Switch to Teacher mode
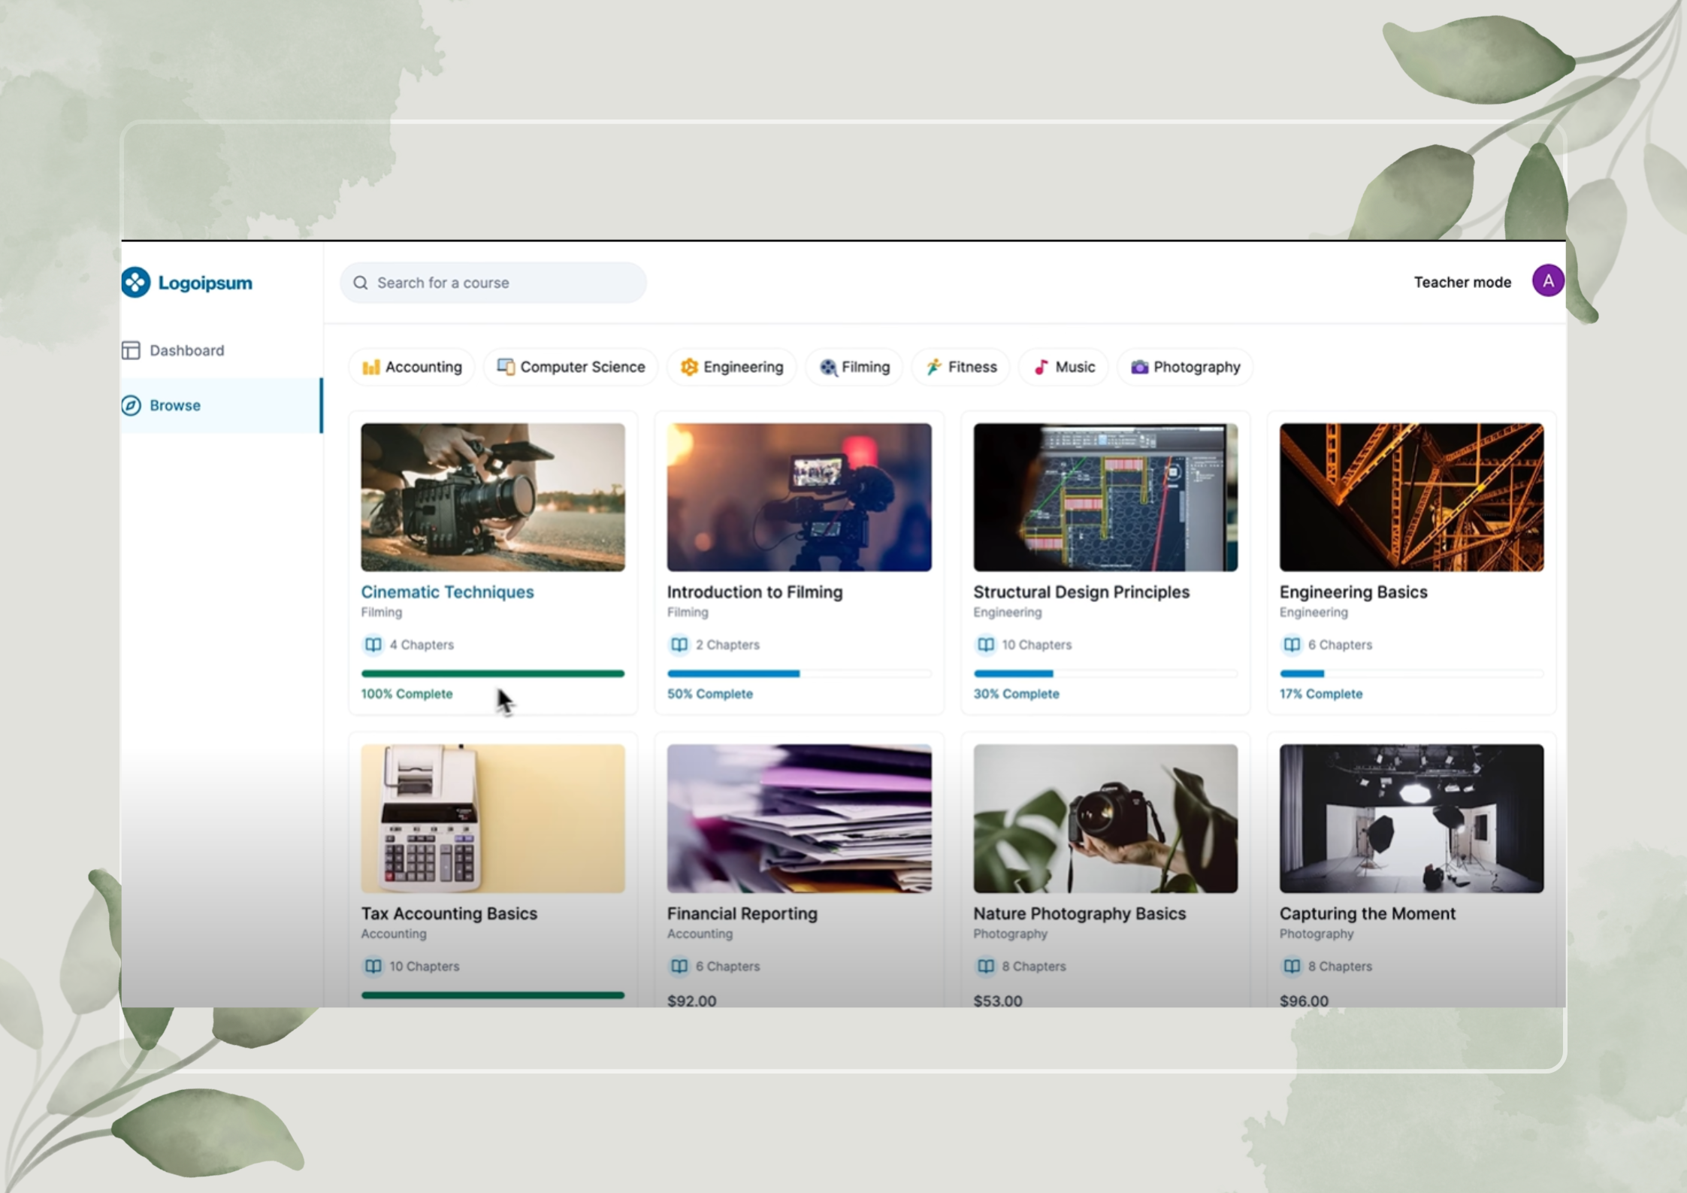The width and height of the screenshot is (1687, 1193). tap(1462, 282)
